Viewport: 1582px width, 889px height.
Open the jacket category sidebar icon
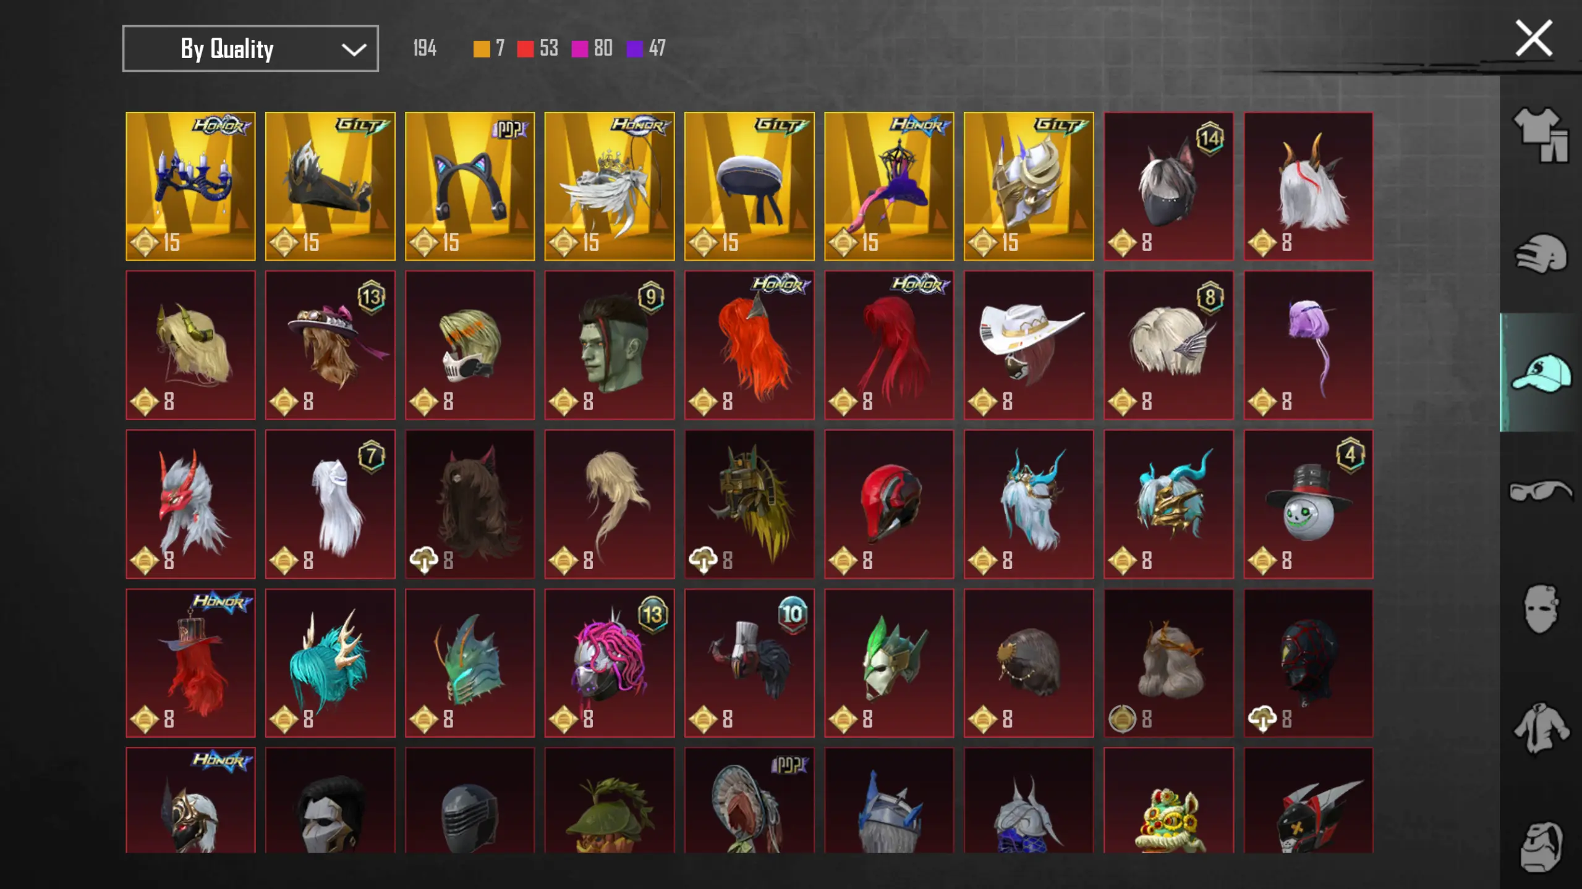point(1541,728)
